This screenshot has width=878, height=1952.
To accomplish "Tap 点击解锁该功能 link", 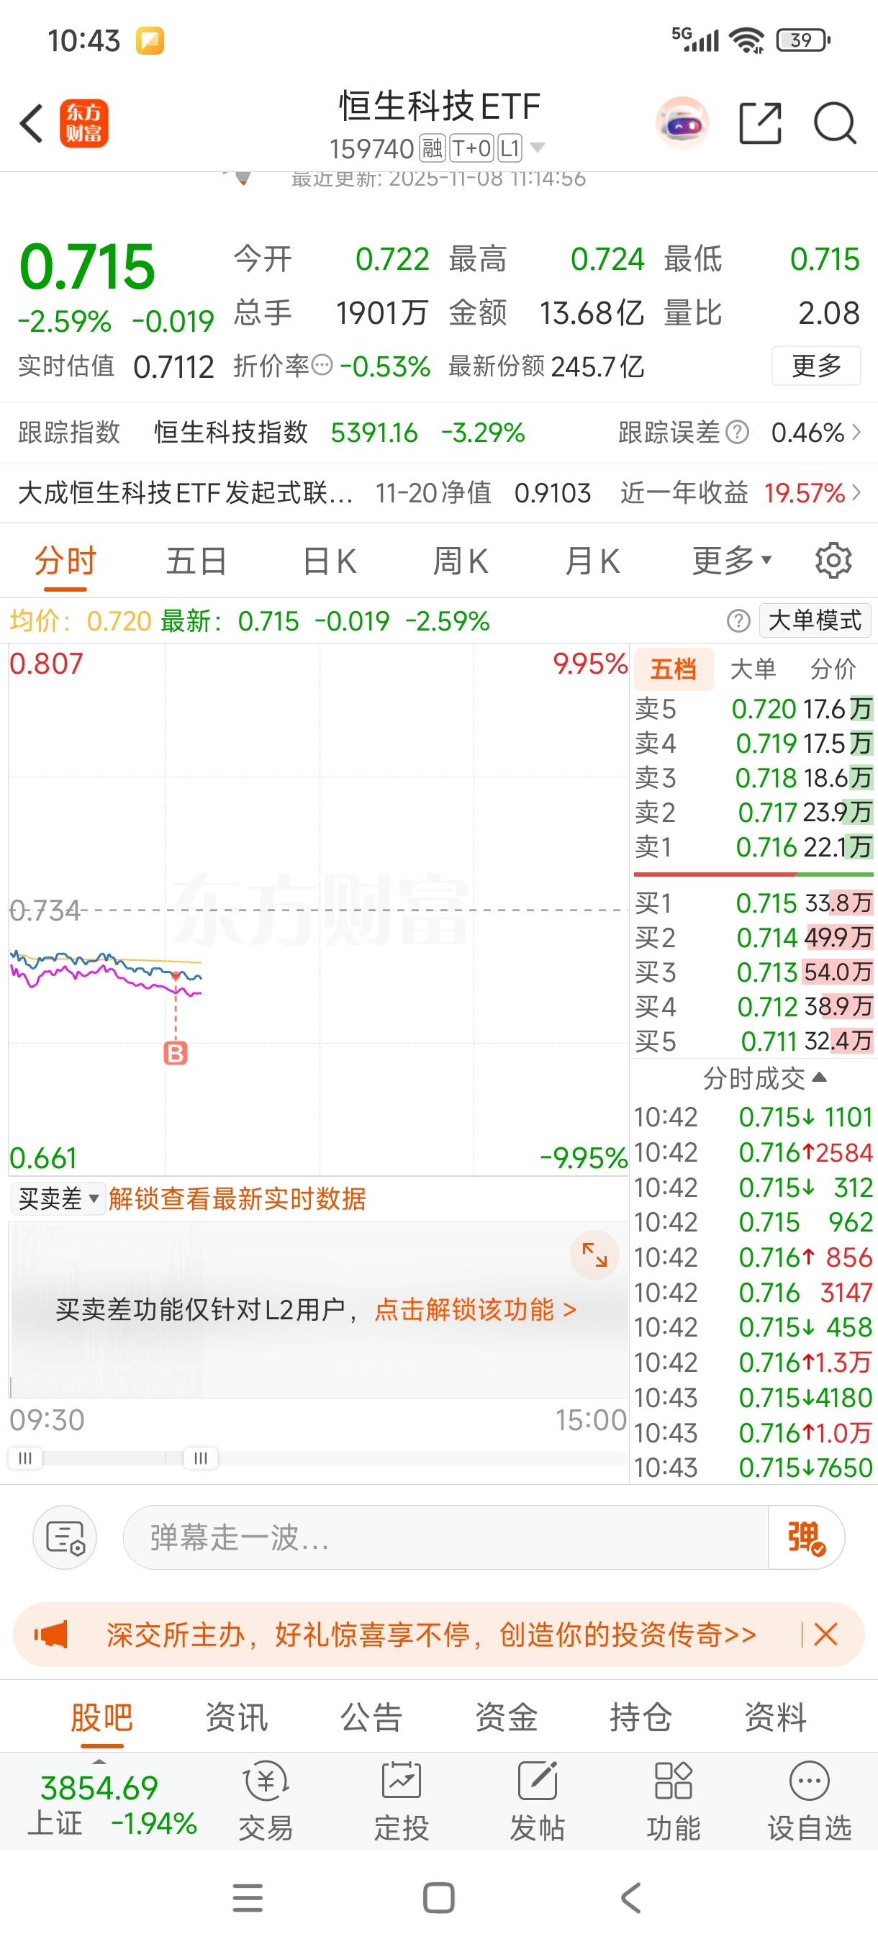I will [475, 1309].
